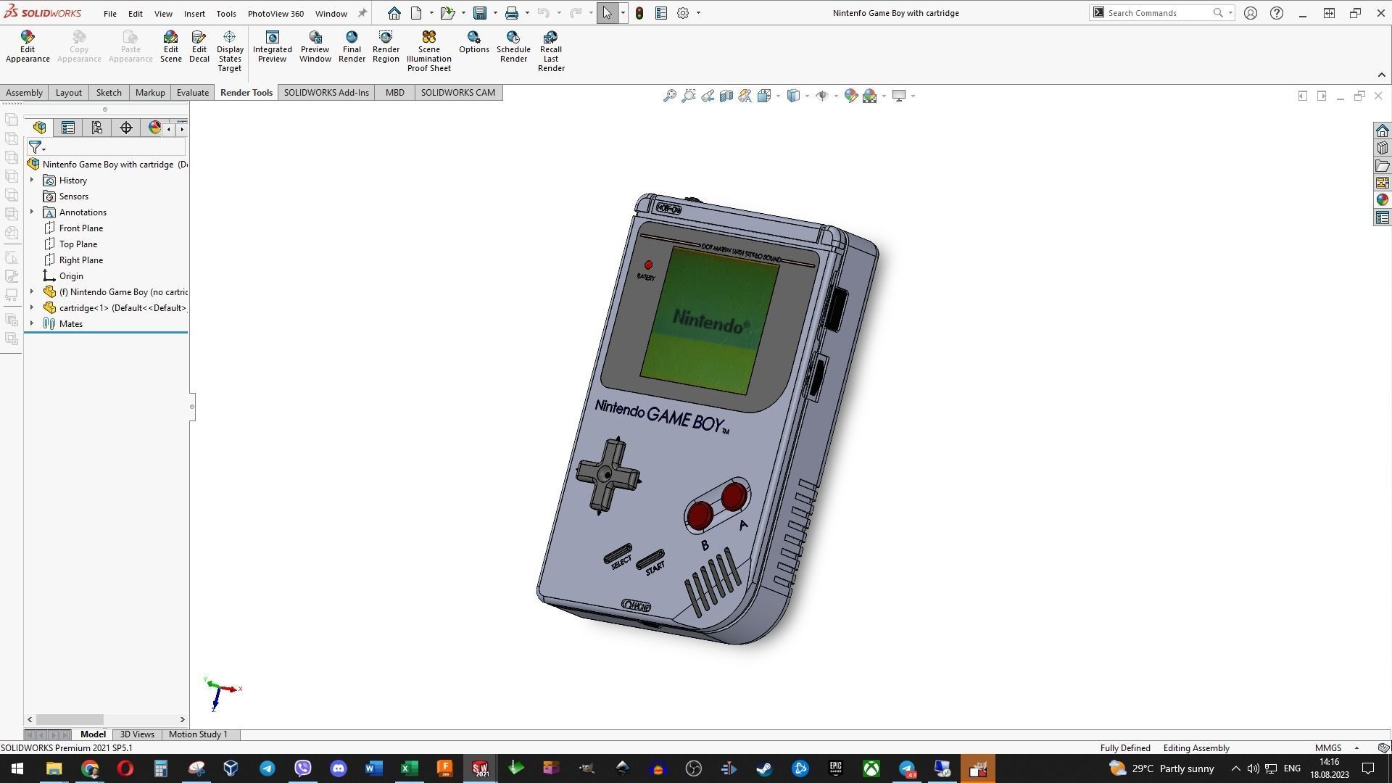Image resolution: width=1392 pixels, height=783 pixels.
Task: Click the Edit Scene icon
Action: [170, 47]
